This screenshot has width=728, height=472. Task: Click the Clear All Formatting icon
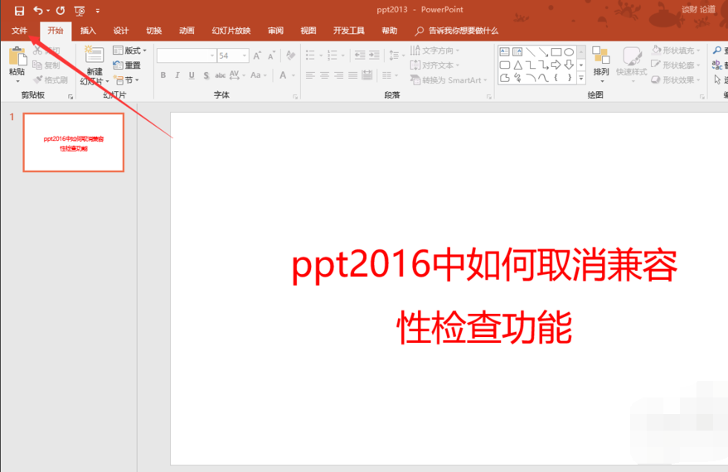291,55
